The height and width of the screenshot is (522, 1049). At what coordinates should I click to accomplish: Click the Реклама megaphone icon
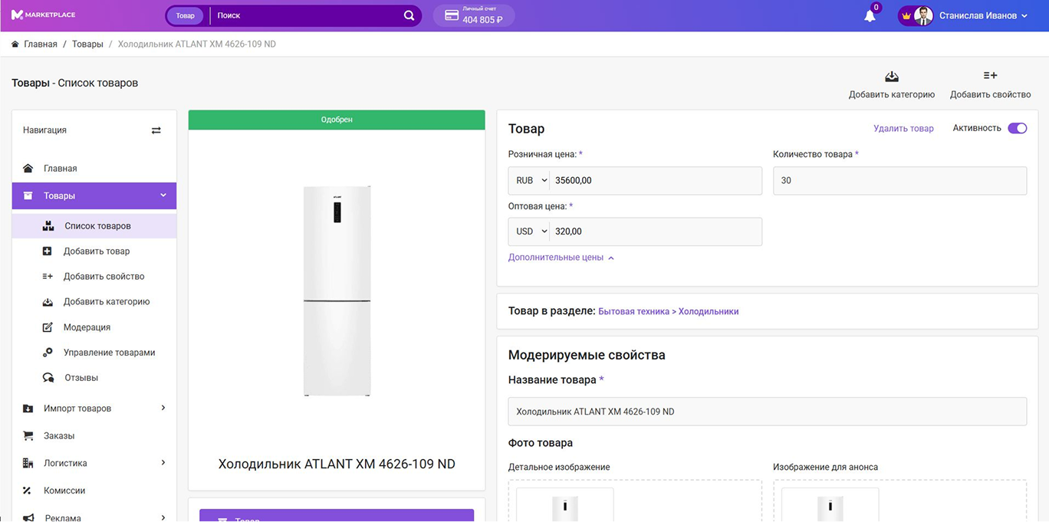pyautogui.click(x=28, y=517)
